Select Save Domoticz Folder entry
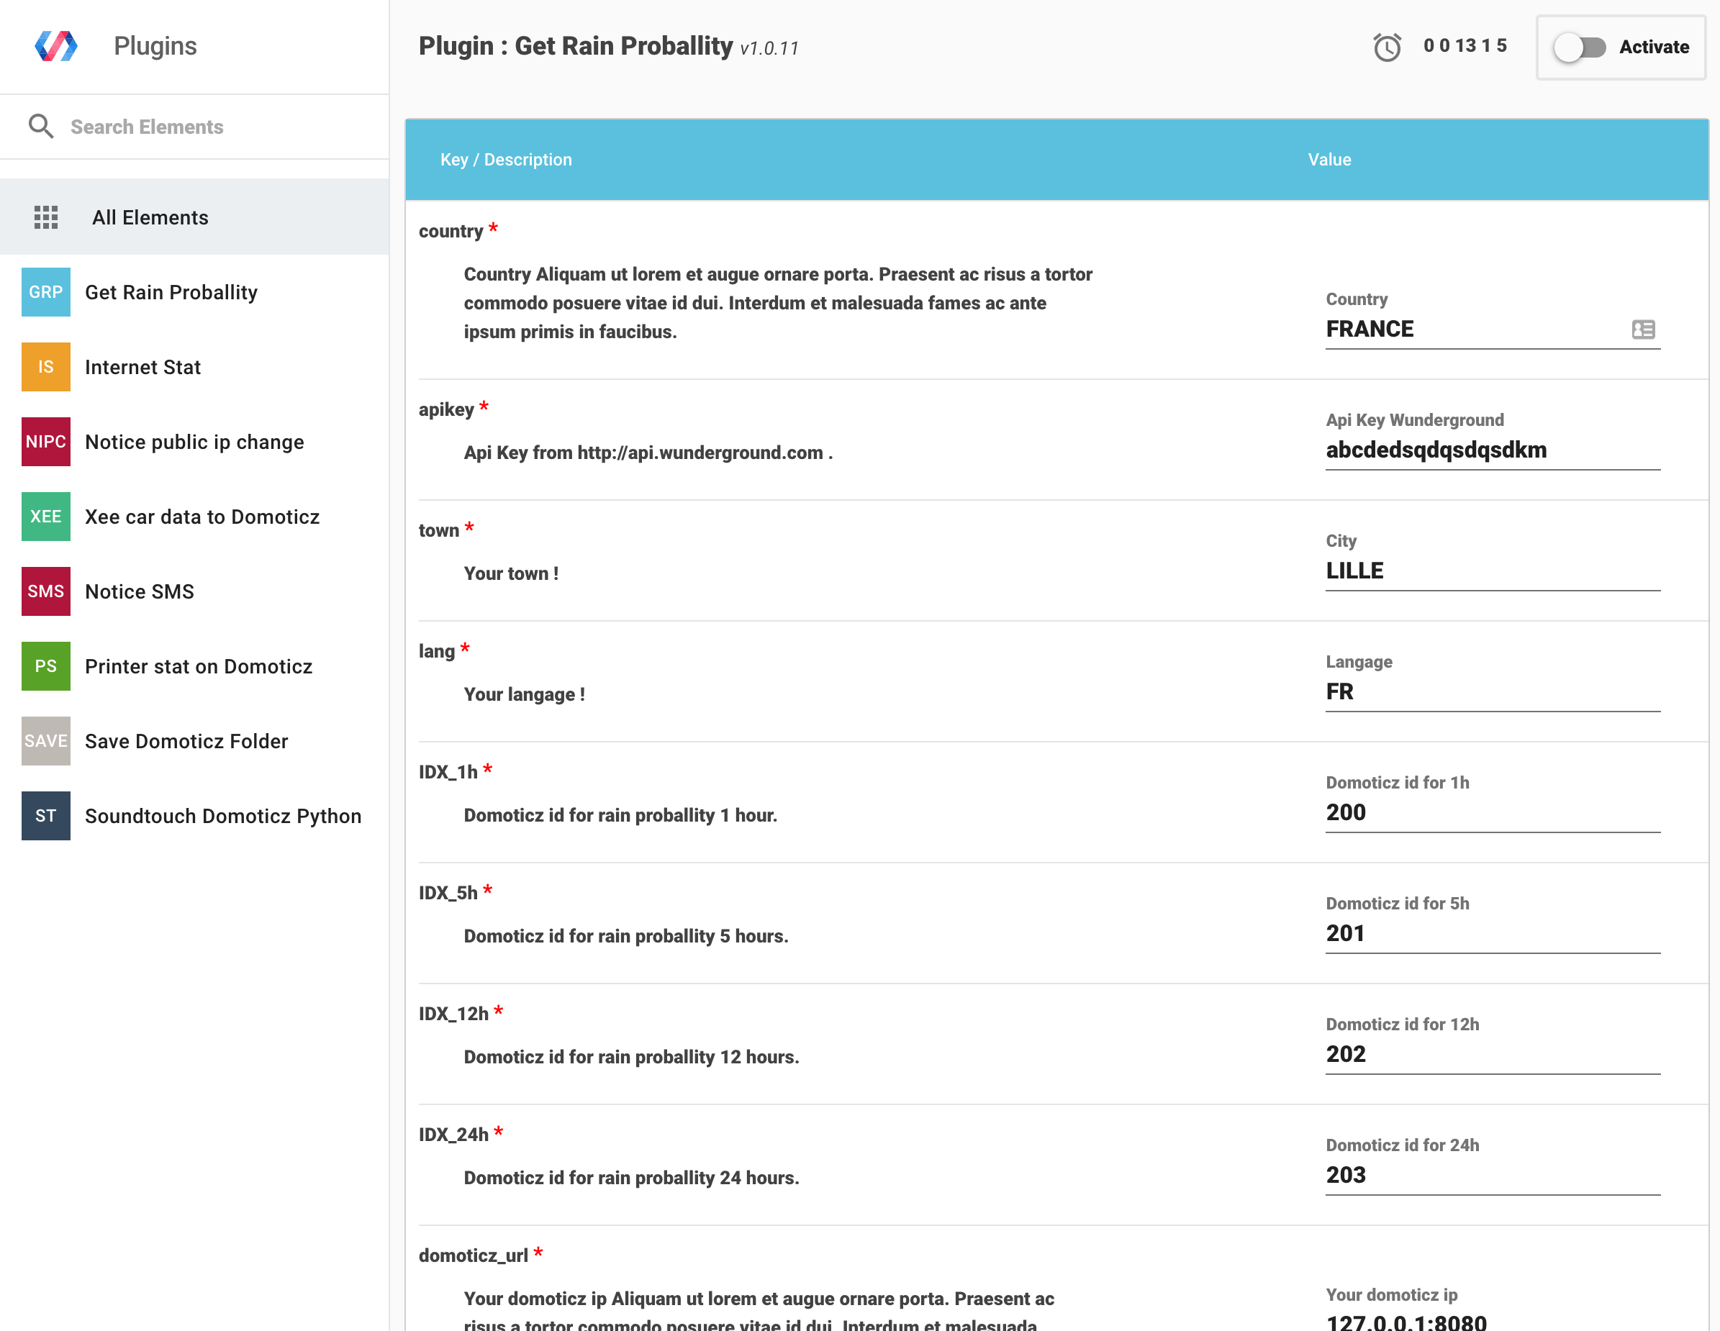The image size is (1720, 1331). 186,740
